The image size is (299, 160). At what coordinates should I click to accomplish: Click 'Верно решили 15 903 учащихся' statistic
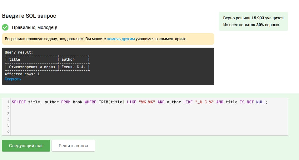click(253, 18)
